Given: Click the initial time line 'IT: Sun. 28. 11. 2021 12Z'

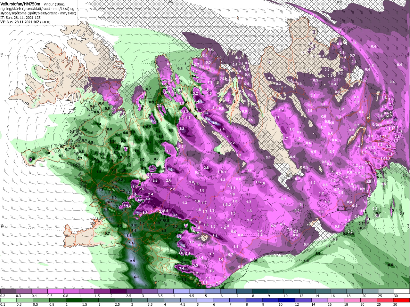Looking at the screenshot, I should [20, 17].
